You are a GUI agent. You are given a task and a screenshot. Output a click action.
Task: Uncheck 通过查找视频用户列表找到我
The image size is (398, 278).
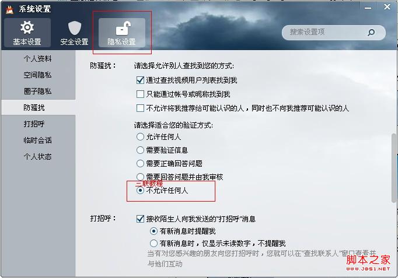[x=140, y=80]
